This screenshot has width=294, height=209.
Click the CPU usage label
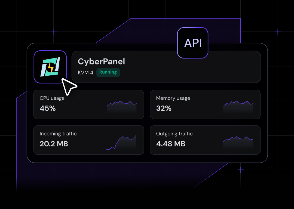pyautogui.click(x=52, y=98)
